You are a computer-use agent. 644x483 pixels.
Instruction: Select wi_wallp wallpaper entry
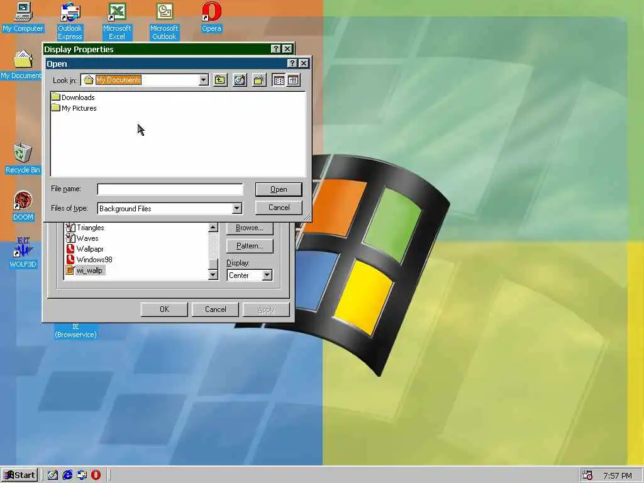(x=85, y=270)
